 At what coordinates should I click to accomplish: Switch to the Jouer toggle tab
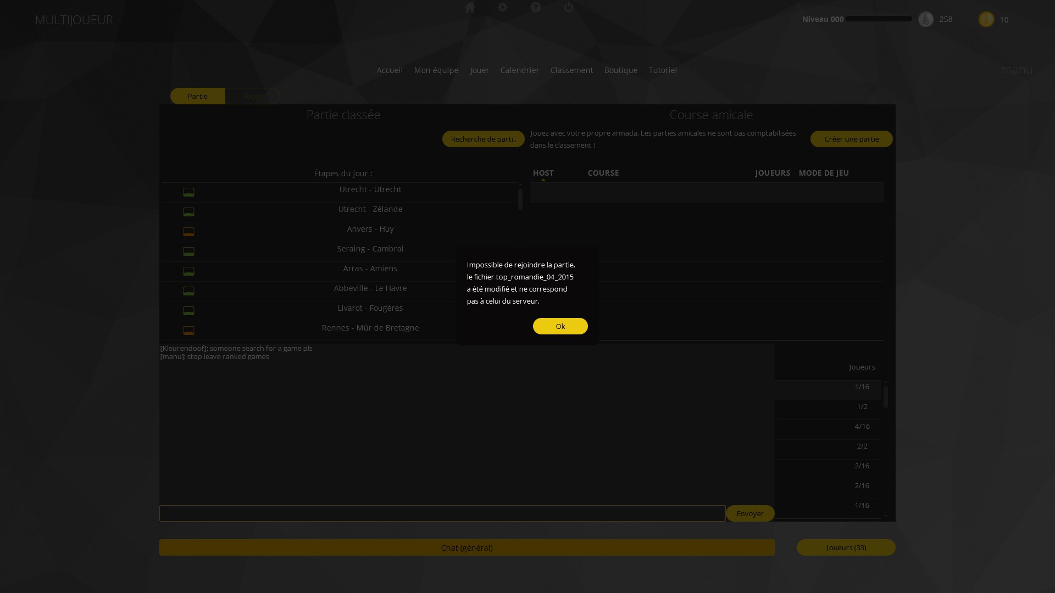click(253, 96)
